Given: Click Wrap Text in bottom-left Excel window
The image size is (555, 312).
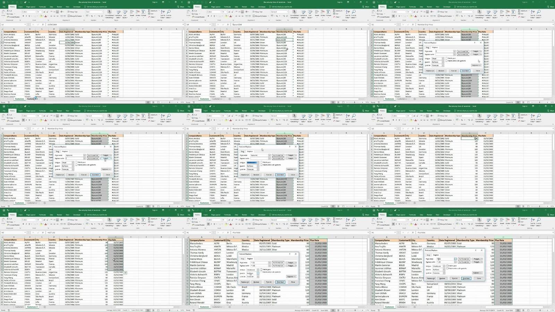Looking at the screenshot, I should [x=72, y=220].
